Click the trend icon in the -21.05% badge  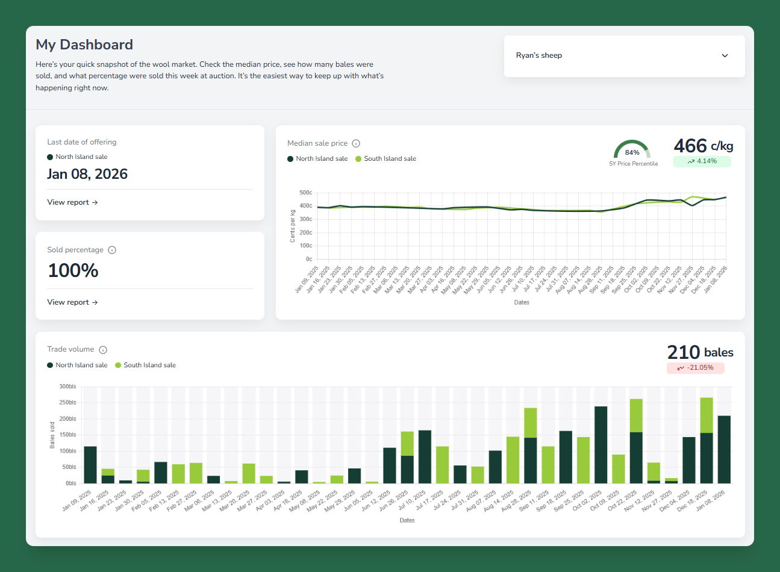tap(681, 368)
